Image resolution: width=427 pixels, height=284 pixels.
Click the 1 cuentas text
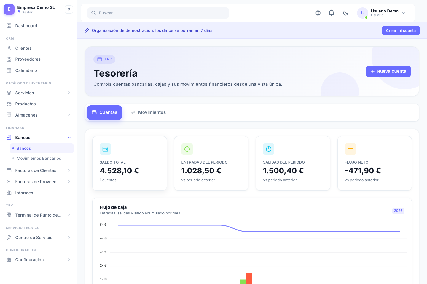point(108,180)
